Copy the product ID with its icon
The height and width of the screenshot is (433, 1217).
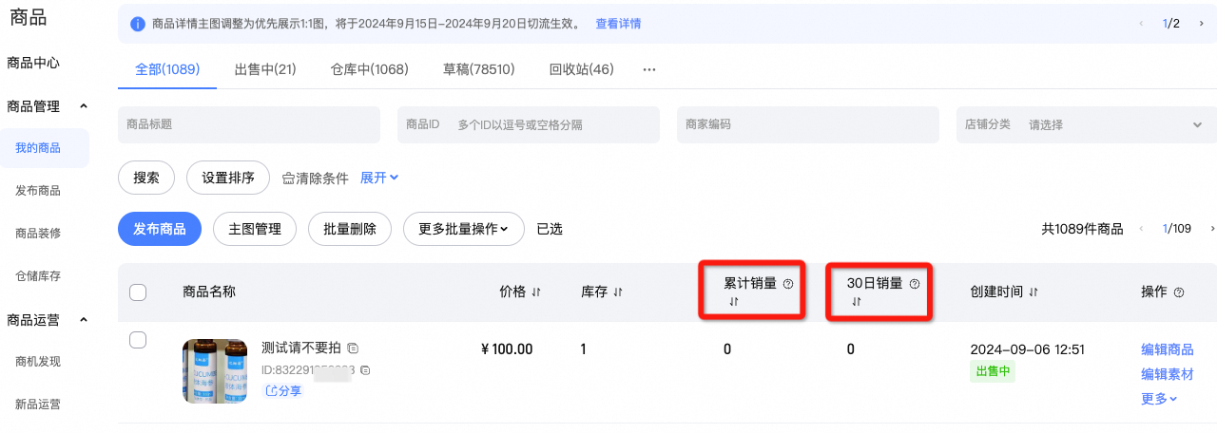tap(364, 369)
